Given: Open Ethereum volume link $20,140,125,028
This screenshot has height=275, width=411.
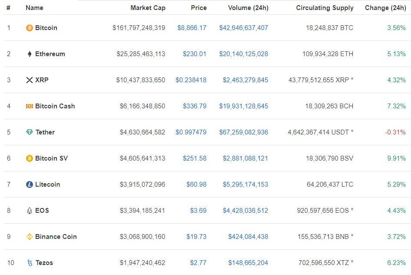Looking at the screenshot, I should 243,54.
